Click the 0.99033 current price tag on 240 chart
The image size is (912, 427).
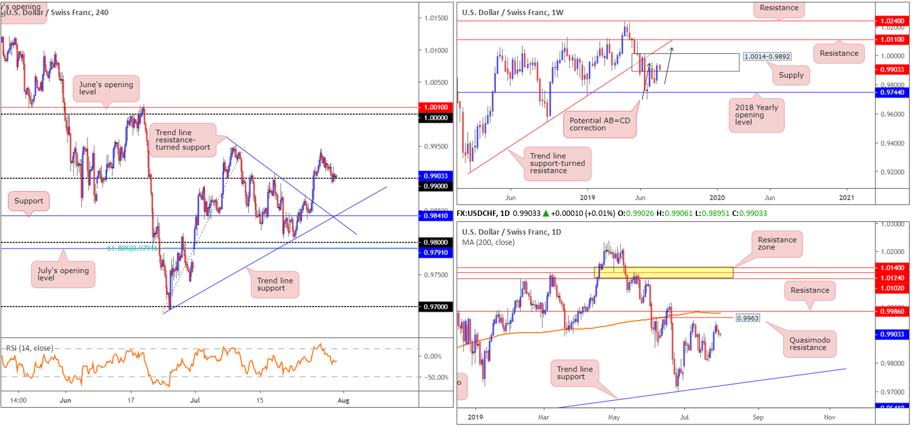click(x=435, y=176)
